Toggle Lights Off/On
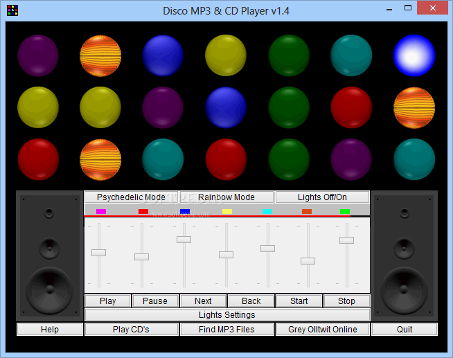This screenshot has height=358, width=453. (x=322, y=197)
